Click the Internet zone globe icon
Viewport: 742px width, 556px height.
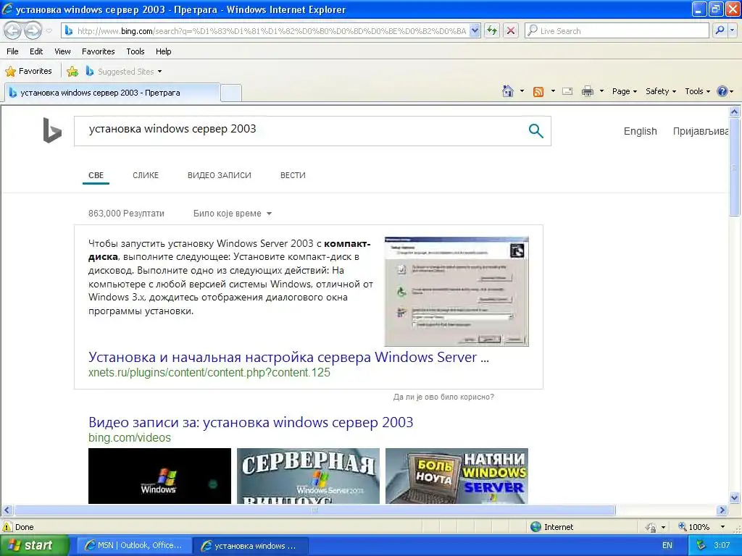pos(535,527)
